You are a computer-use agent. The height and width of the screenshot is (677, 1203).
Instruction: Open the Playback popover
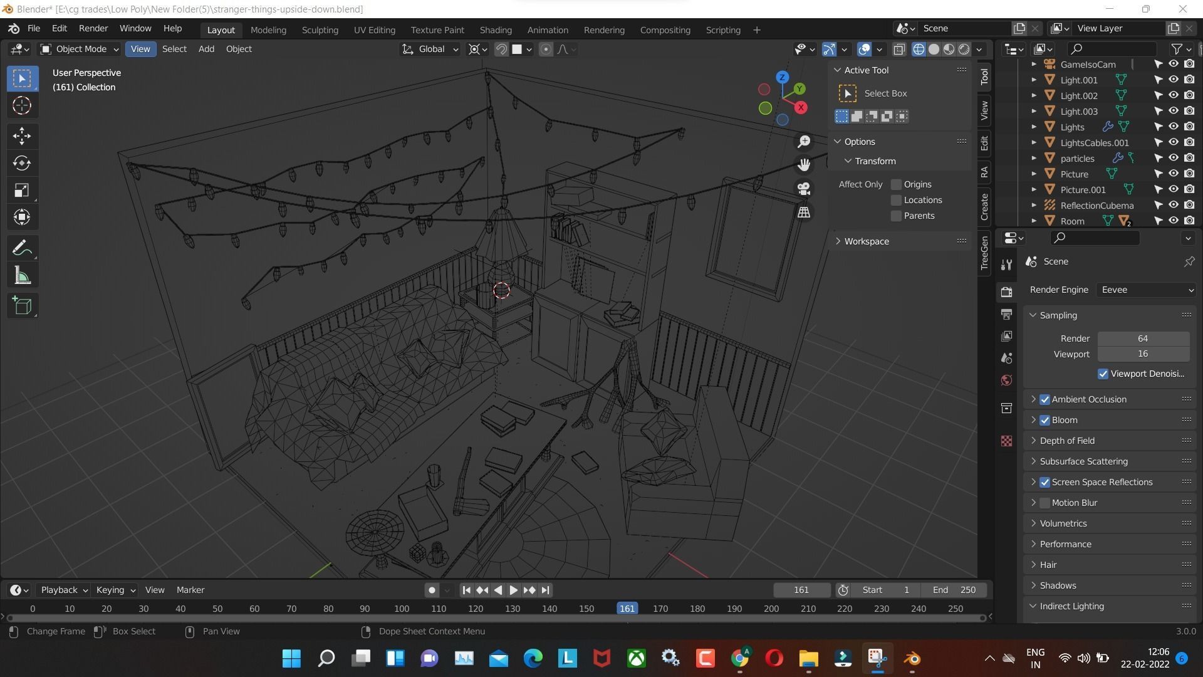(64, 590)
